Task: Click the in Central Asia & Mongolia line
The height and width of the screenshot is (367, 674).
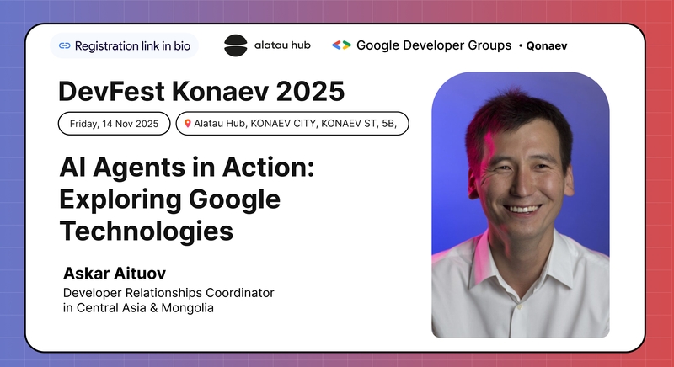Action: tap(138, 308)
